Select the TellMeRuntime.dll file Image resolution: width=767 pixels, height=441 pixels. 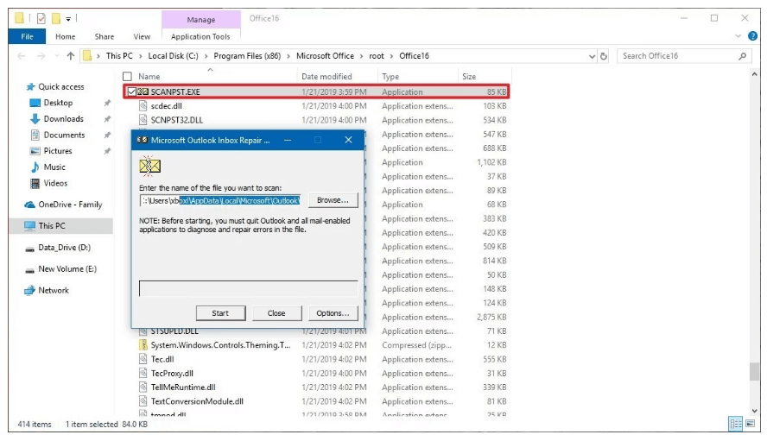(183, 387)
